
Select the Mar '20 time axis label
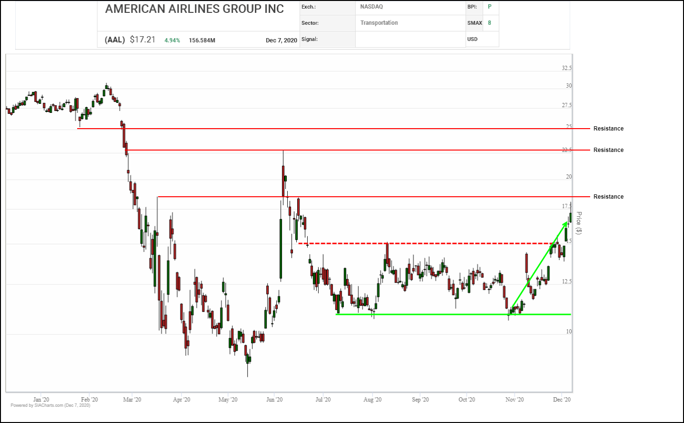pyautogui.click(x=132, y=400)
